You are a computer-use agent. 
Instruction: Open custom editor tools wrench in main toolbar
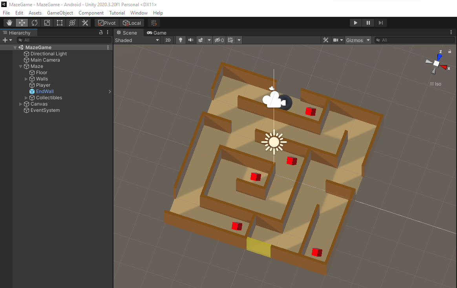(85, 23)
